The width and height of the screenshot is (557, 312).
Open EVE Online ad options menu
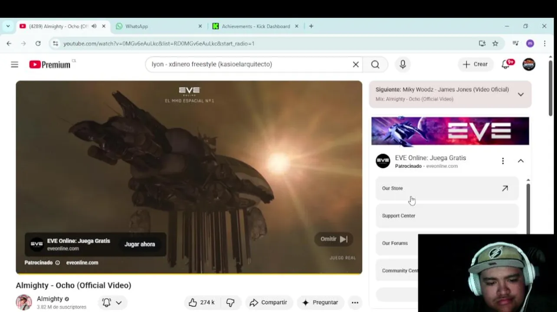coord(503,161)
